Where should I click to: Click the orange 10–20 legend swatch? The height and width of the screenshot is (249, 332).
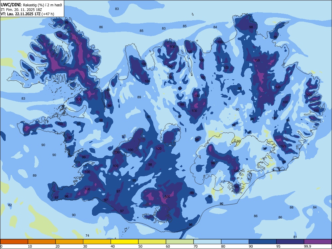(42, 242)
